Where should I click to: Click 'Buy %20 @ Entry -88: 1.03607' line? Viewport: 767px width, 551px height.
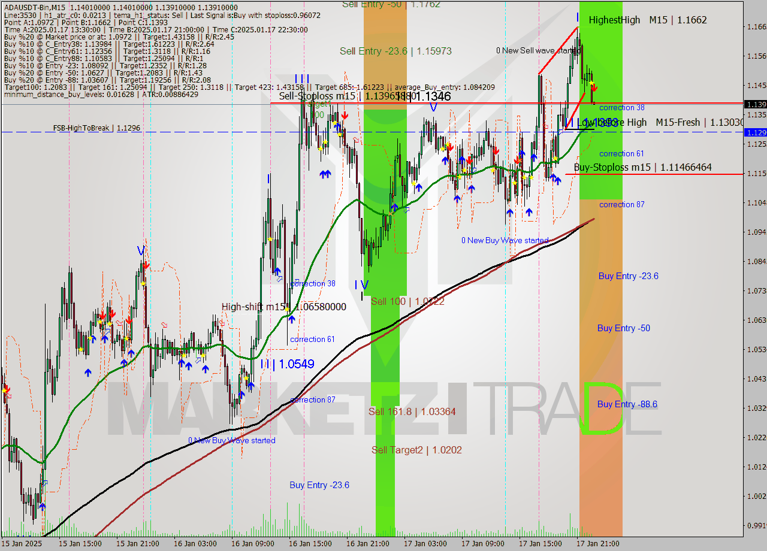click(x=107, y=80)
